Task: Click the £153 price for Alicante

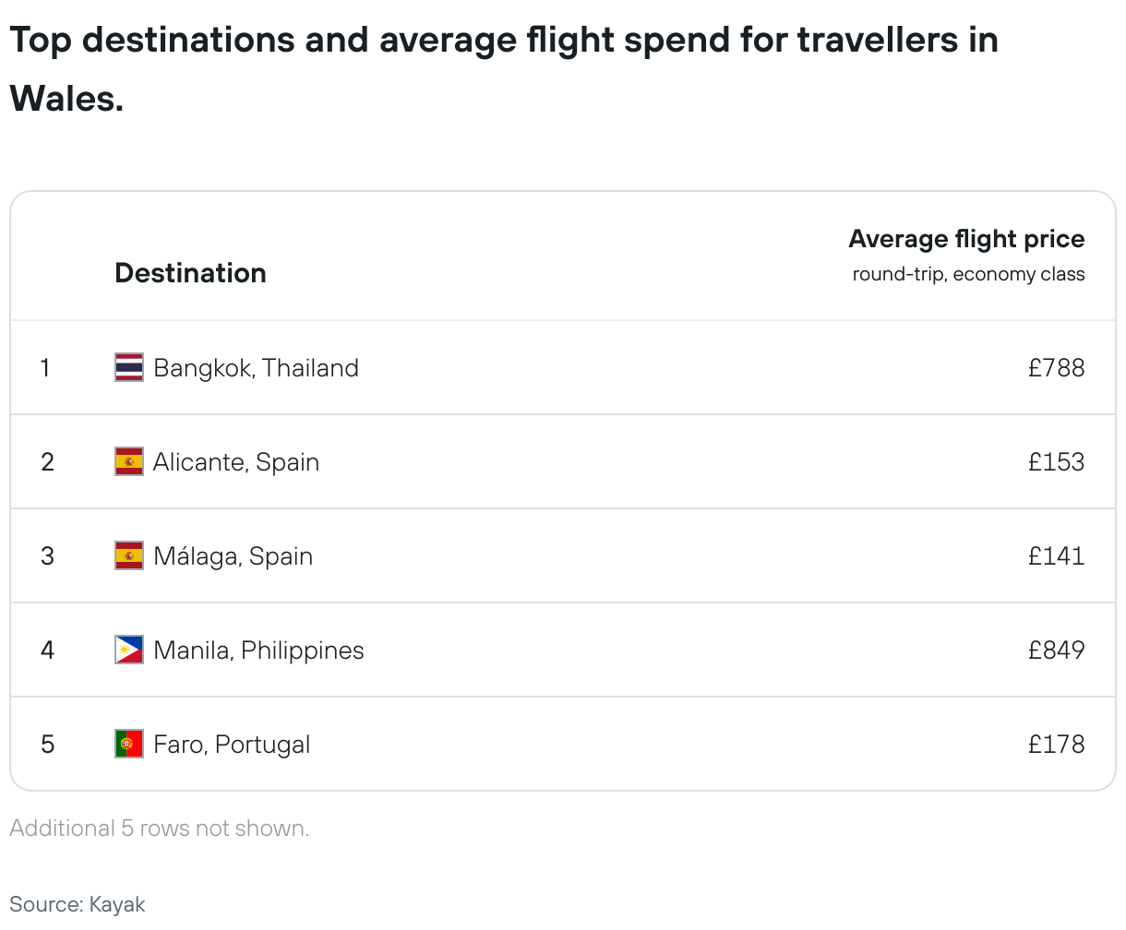Action: 1056,462
